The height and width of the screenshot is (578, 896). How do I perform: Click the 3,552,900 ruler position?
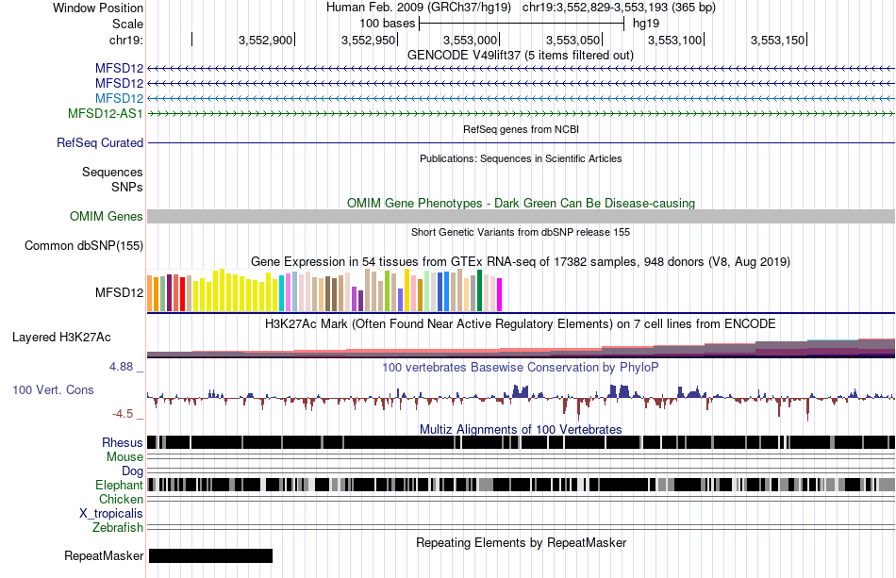(x=266, y=40)
